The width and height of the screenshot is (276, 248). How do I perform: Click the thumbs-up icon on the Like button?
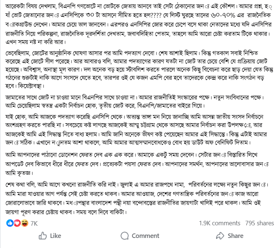tap(43, 236)
